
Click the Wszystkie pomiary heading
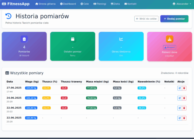tap(27, 73)
